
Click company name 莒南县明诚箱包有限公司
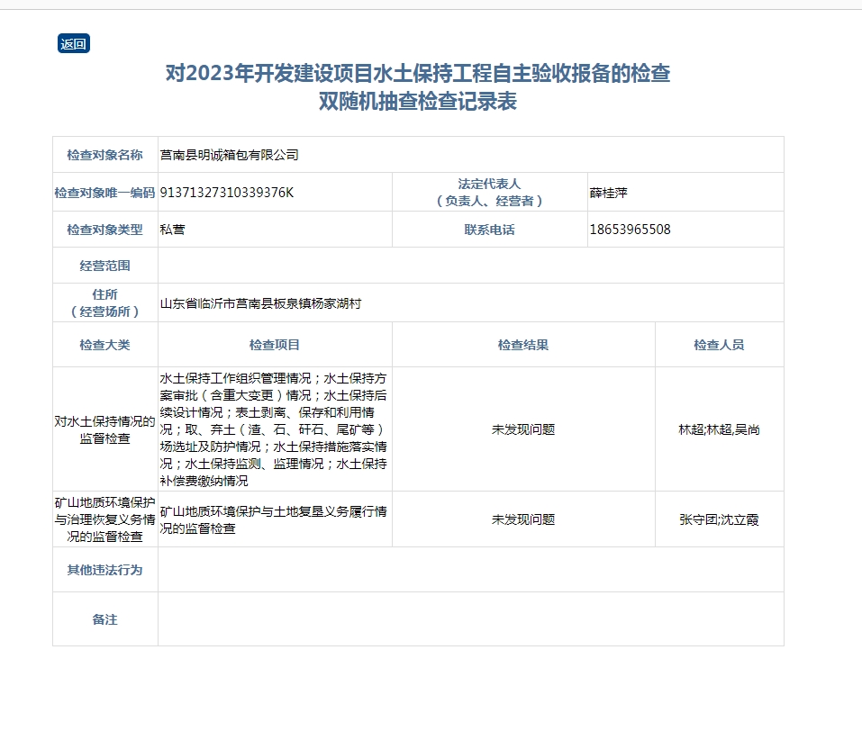(229, 155)
